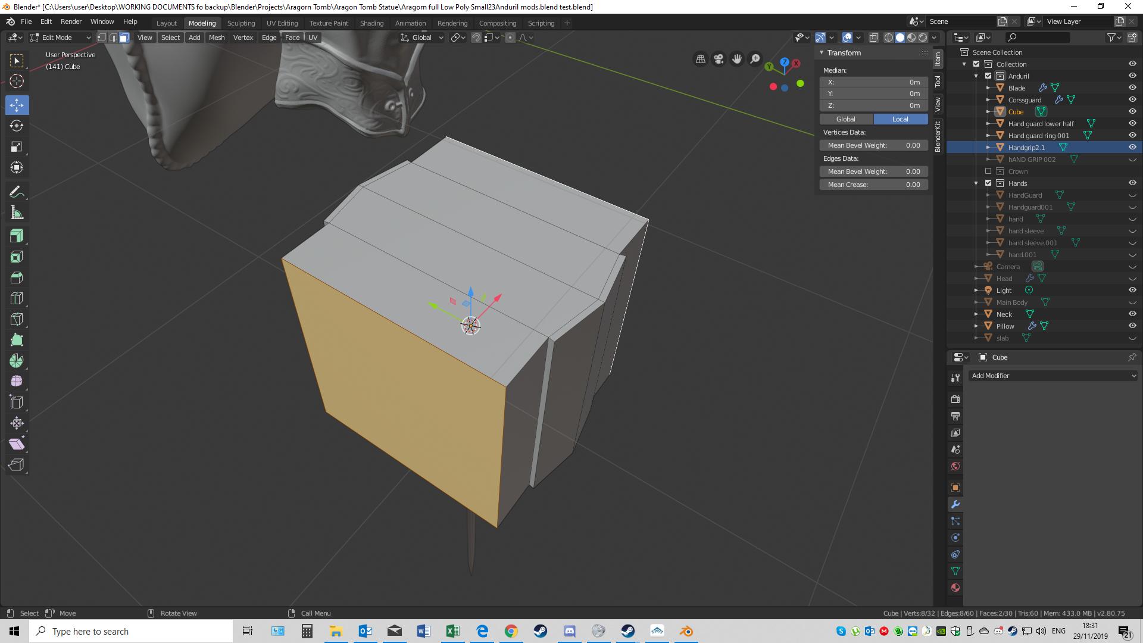Click the Select menu in the 3D viewport
1143x643 pixels.
170,37
